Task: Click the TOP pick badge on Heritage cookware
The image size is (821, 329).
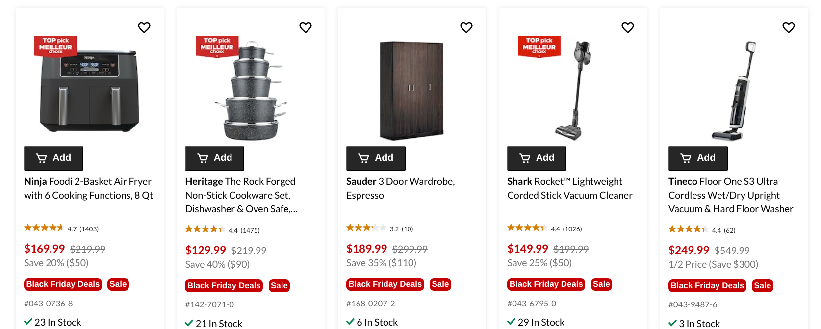Action: (x=217, y=46)
